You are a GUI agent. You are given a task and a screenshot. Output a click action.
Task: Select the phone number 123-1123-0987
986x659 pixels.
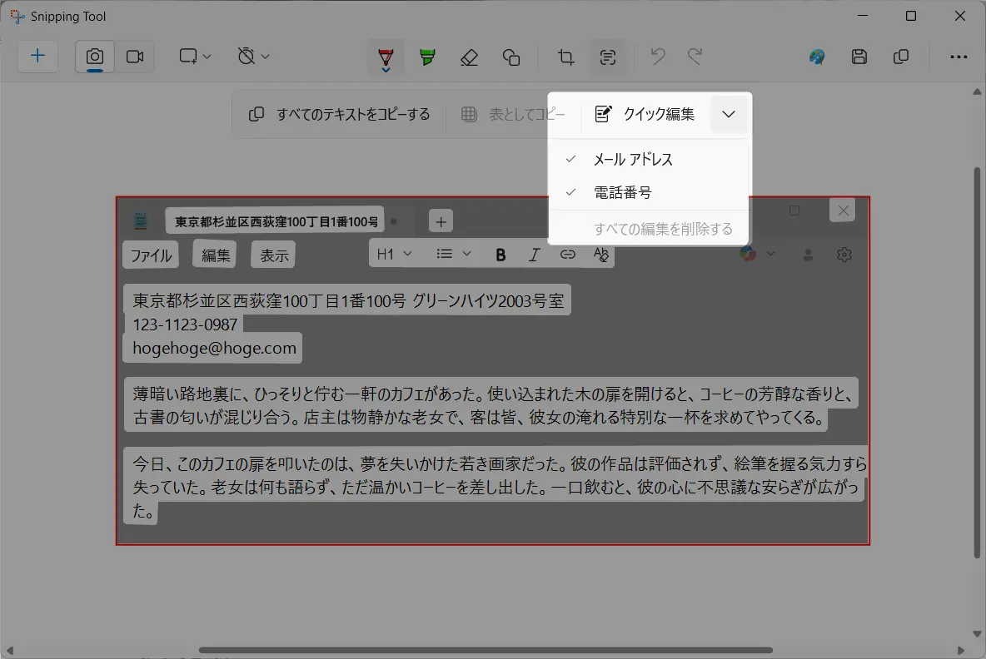point(185,325)
